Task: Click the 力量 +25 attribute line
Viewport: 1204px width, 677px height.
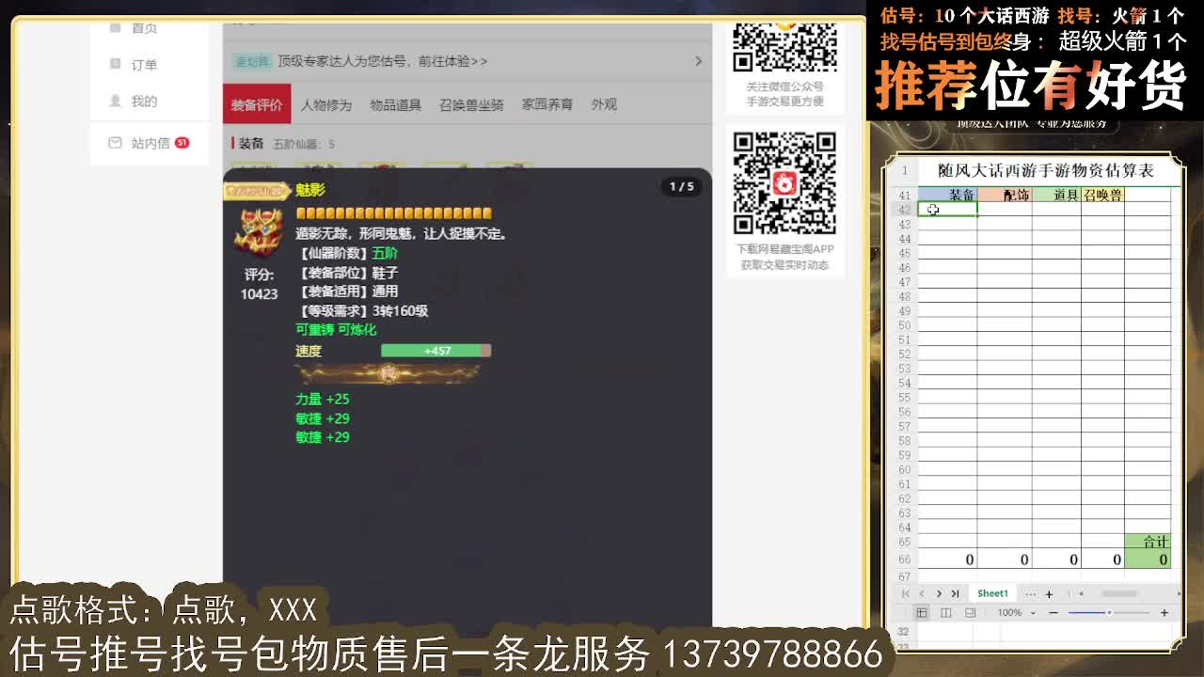Action: pos(322,399)
